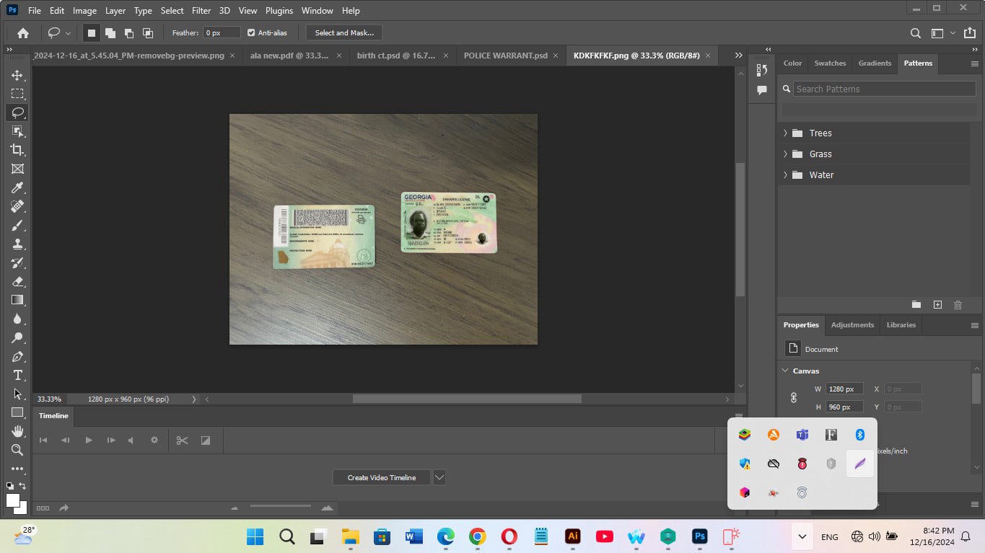Open the Edit Toolbar three-dots menu
The height and width of the screenshot is (553, 985).
tap(17, 469)
